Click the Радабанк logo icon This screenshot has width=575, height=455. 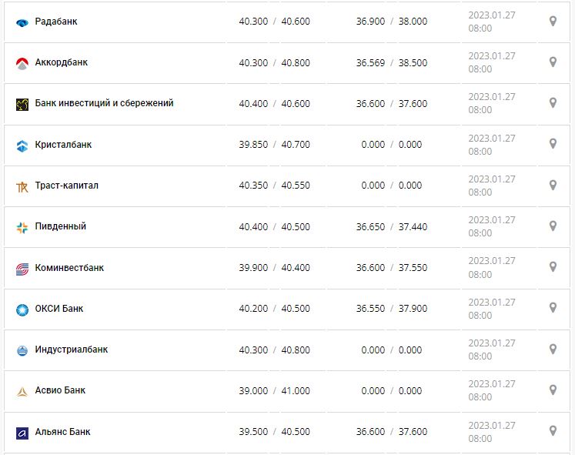coord(22,22)
